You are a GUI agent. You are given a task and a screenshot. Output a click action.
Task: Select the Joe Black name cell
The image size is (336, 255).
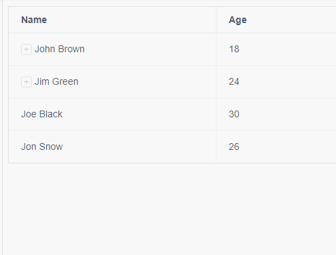(113, 114)
